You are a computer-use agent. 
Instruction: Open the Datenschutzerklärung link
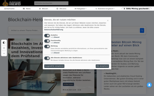[x=54, y=30]
